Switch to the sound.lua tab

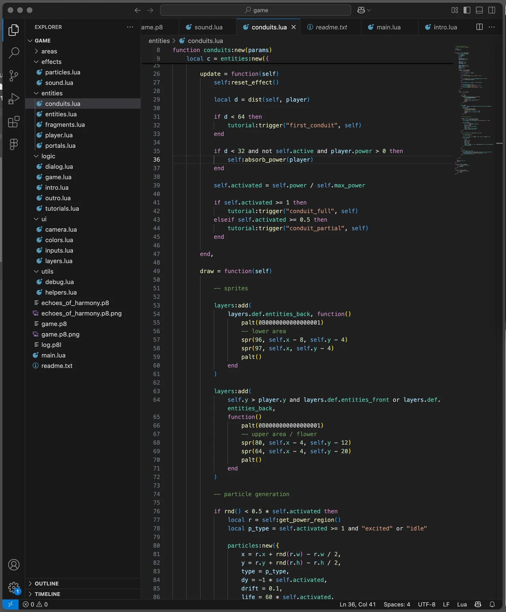click(208, 27)
